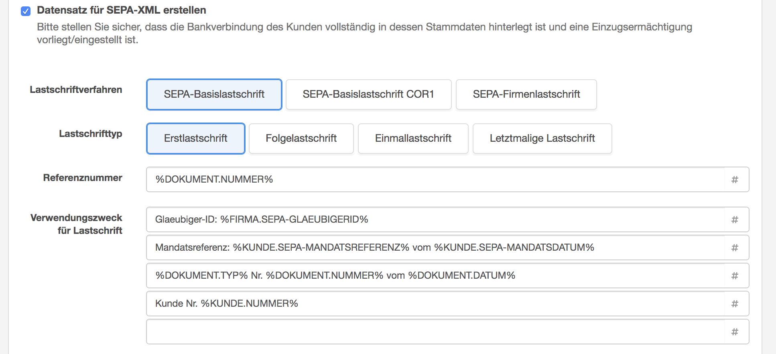Click hash icon beside Kunde Nr. field
The width and height of the screenshot is (776, 354).
tap(735, 304)
